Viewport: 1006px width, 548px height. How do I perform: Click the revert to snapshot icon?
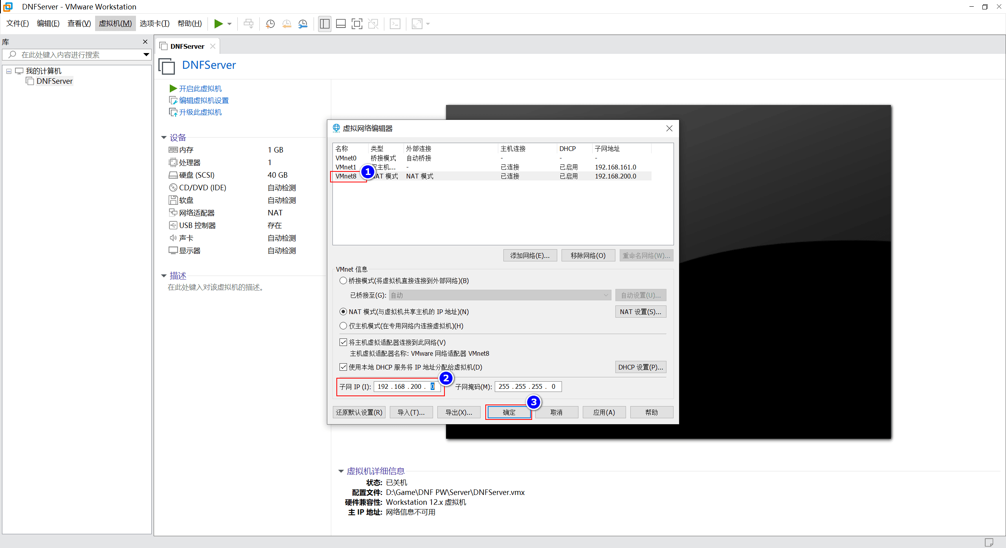[286, 24]
